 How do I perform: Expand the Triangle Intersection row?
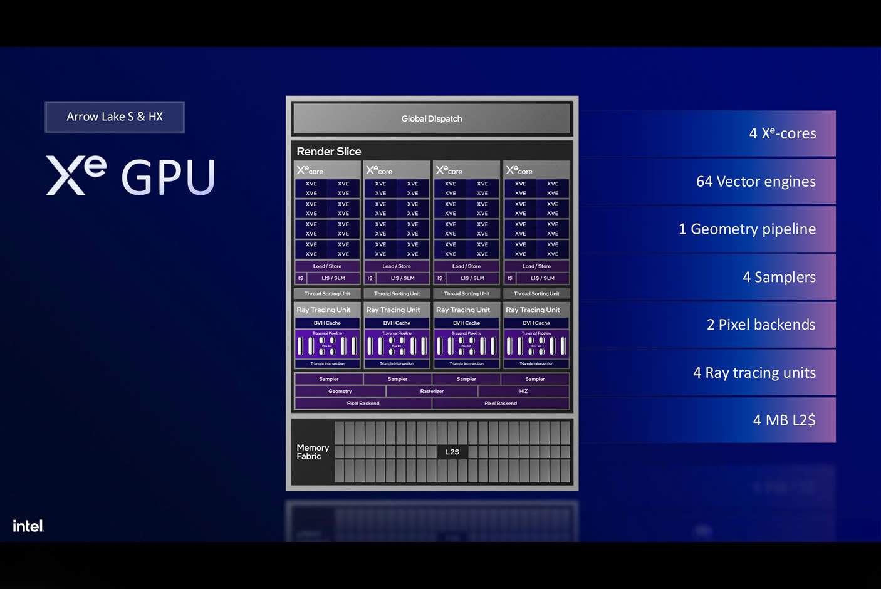click(x=326, y=363)
